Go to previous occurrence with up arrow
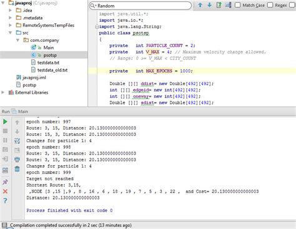The width and height of the screenshot is (296, 229). (200, 5)
